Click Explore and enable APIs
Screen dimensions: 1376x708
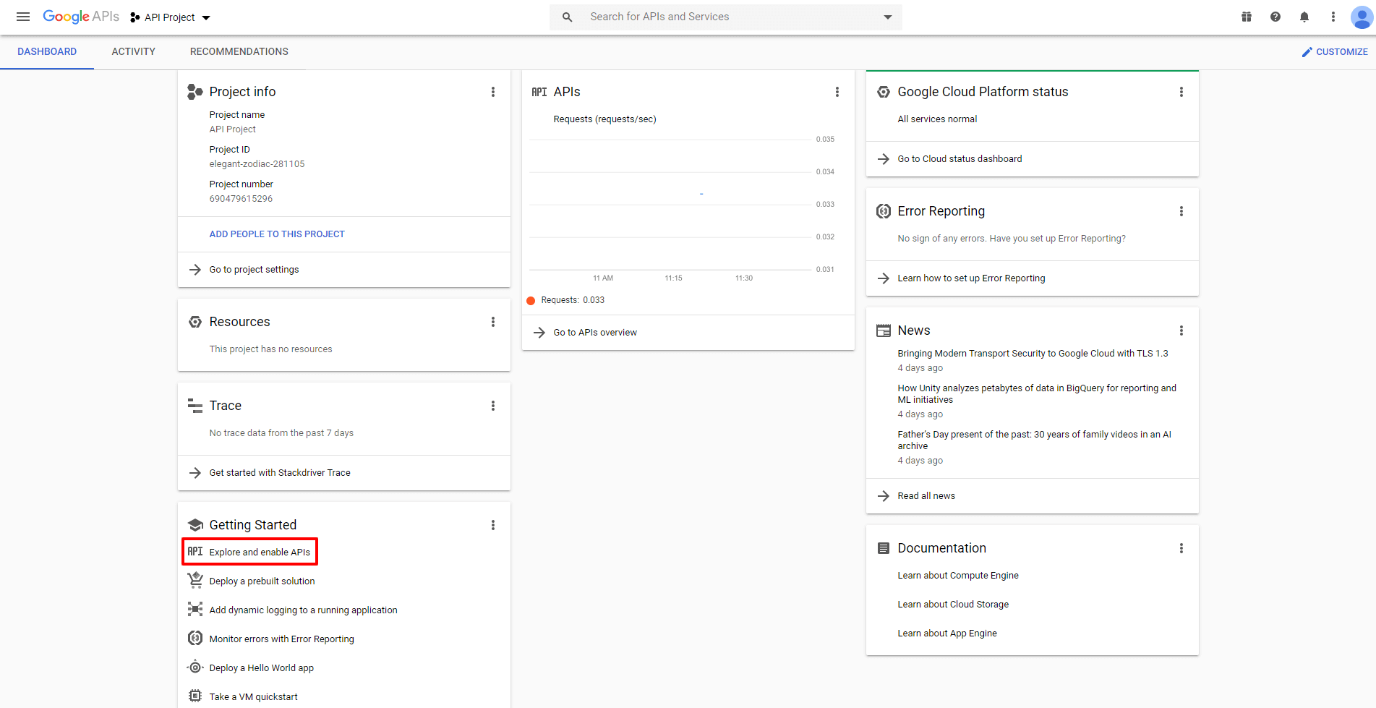point(250,552)
